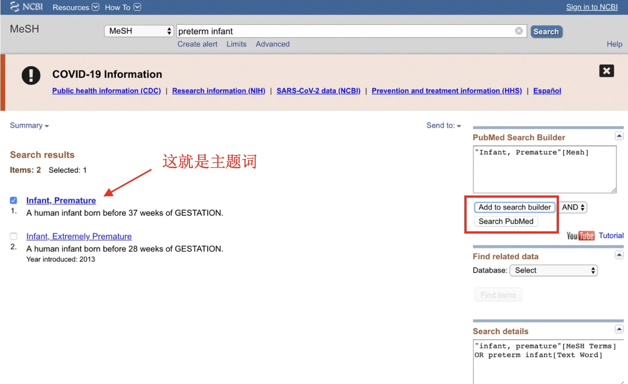628x384 pixels.
Task: Click the 'Year introduced: 2013' text
Action: tap(61, 260)
